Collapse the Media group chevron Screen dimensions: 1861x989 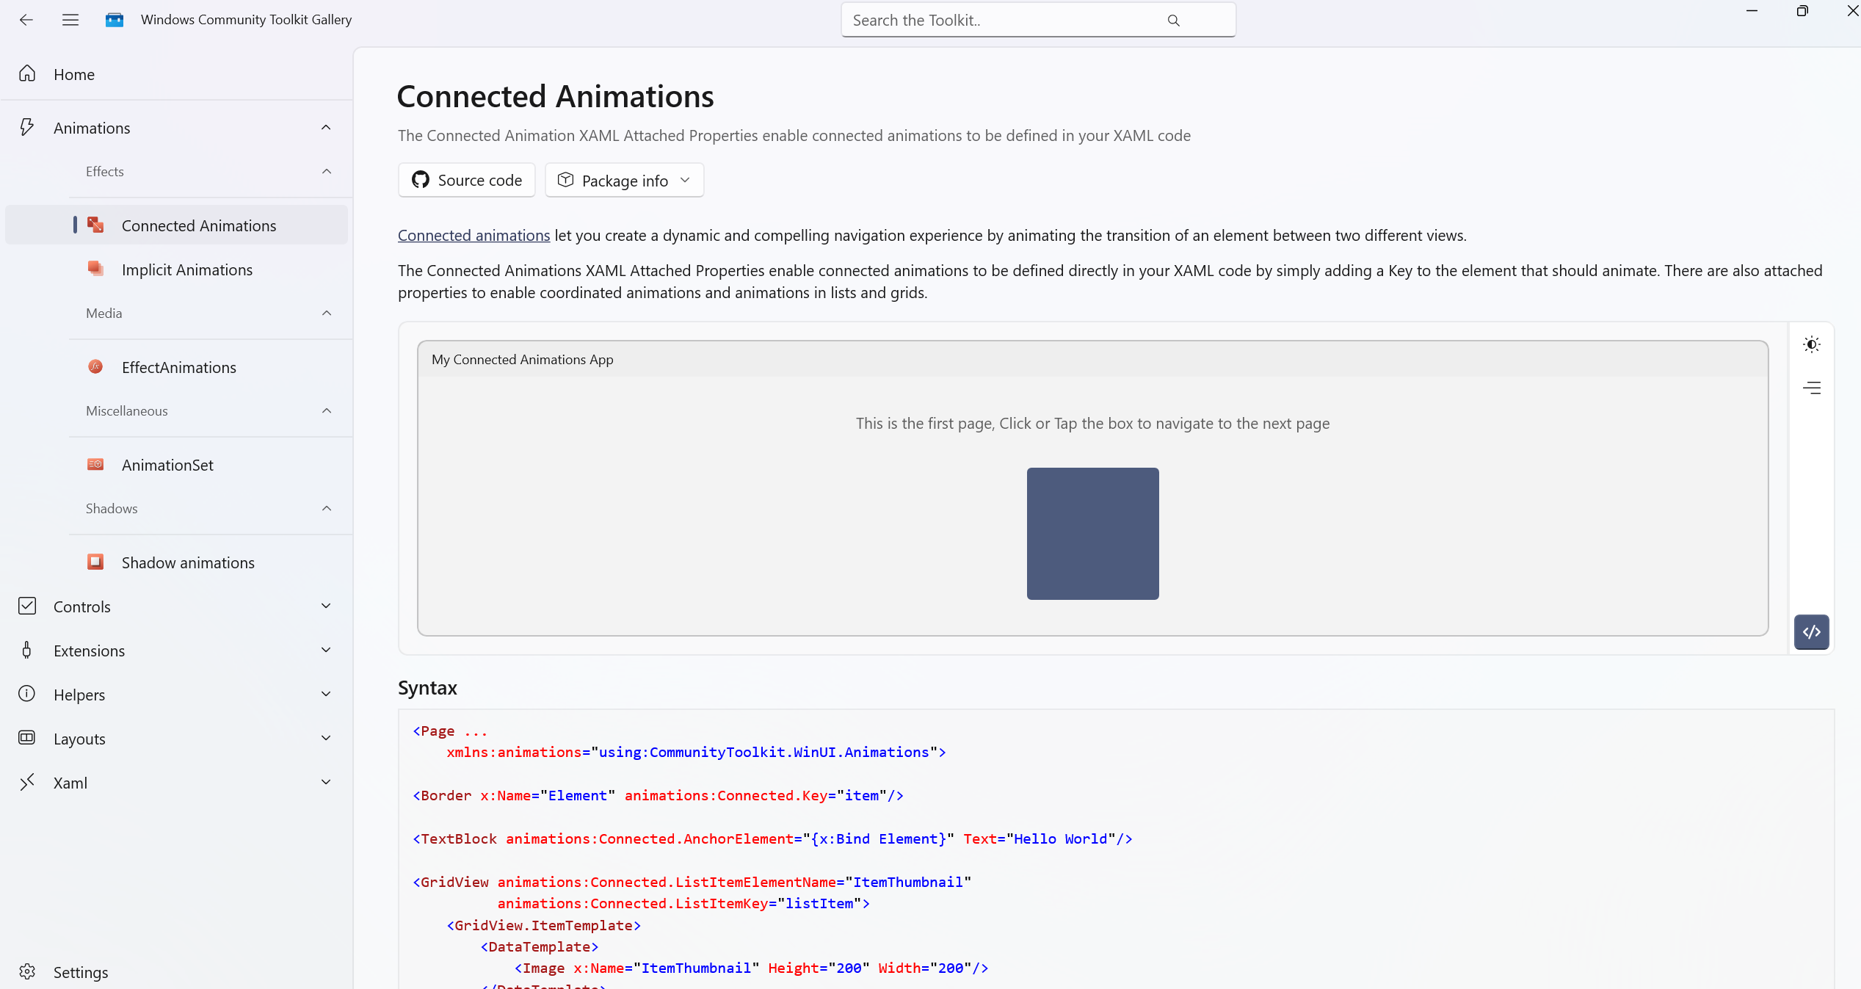[x=327, y=313]
